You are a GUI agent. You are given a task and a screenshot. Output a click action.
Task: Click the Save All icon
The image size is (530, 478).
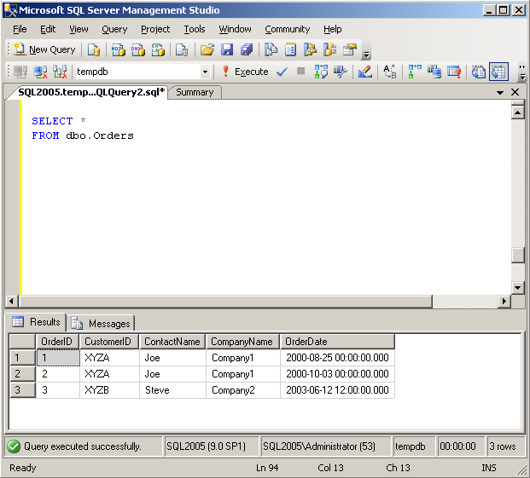point(247,49)
